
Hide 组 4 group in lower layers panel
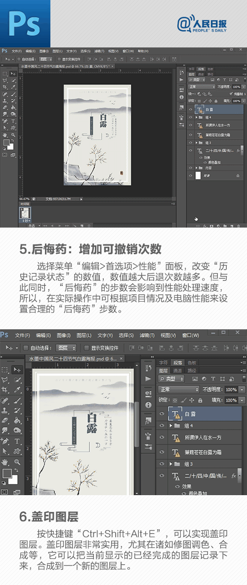click(x=162, y=426)
